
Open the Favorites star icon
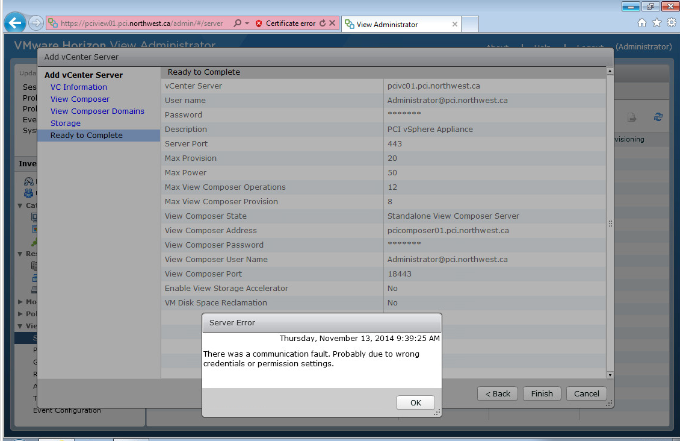[x=657, y=22]
